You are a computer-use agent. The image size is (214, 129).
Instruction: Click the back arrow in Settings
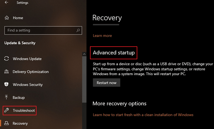(x=6, y=3)
